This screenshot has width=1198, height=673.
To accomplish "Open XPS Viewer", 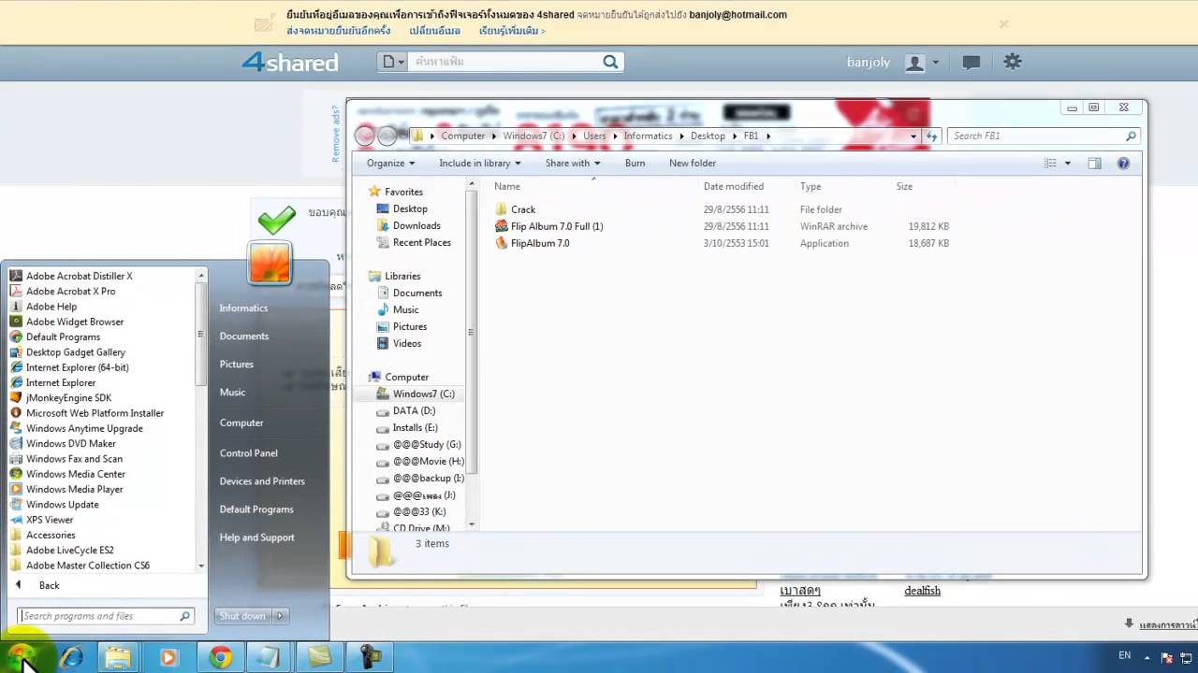I will pos(50,520).
